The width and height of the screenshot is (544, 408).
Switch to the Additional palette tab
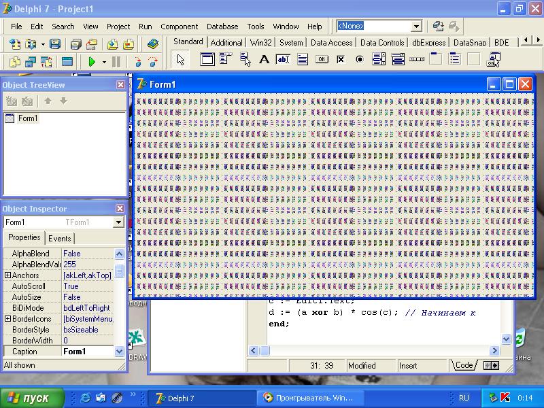point(226,43)
